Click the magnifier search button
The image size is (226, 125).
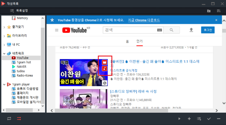[171, 30]
